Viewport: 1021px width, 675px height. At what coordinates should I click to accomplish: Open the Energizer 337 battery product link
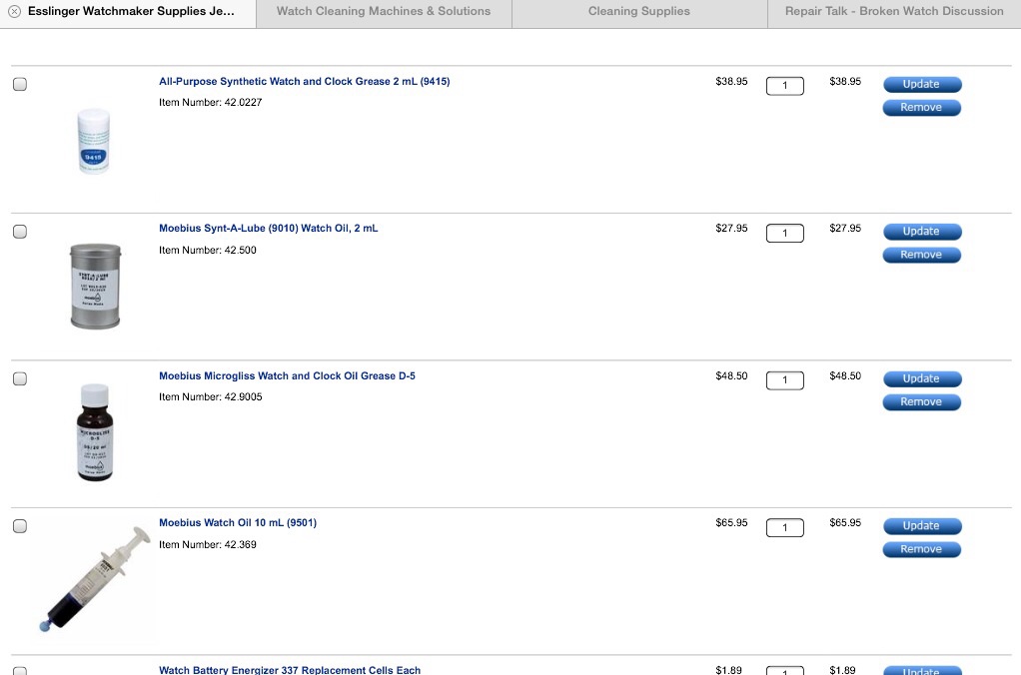pyautogui.click(x=290, y=670)
